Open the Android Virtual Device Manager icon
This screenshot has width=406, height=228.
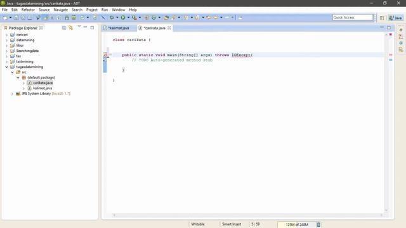pyautogui.click(x=74, y=18)
